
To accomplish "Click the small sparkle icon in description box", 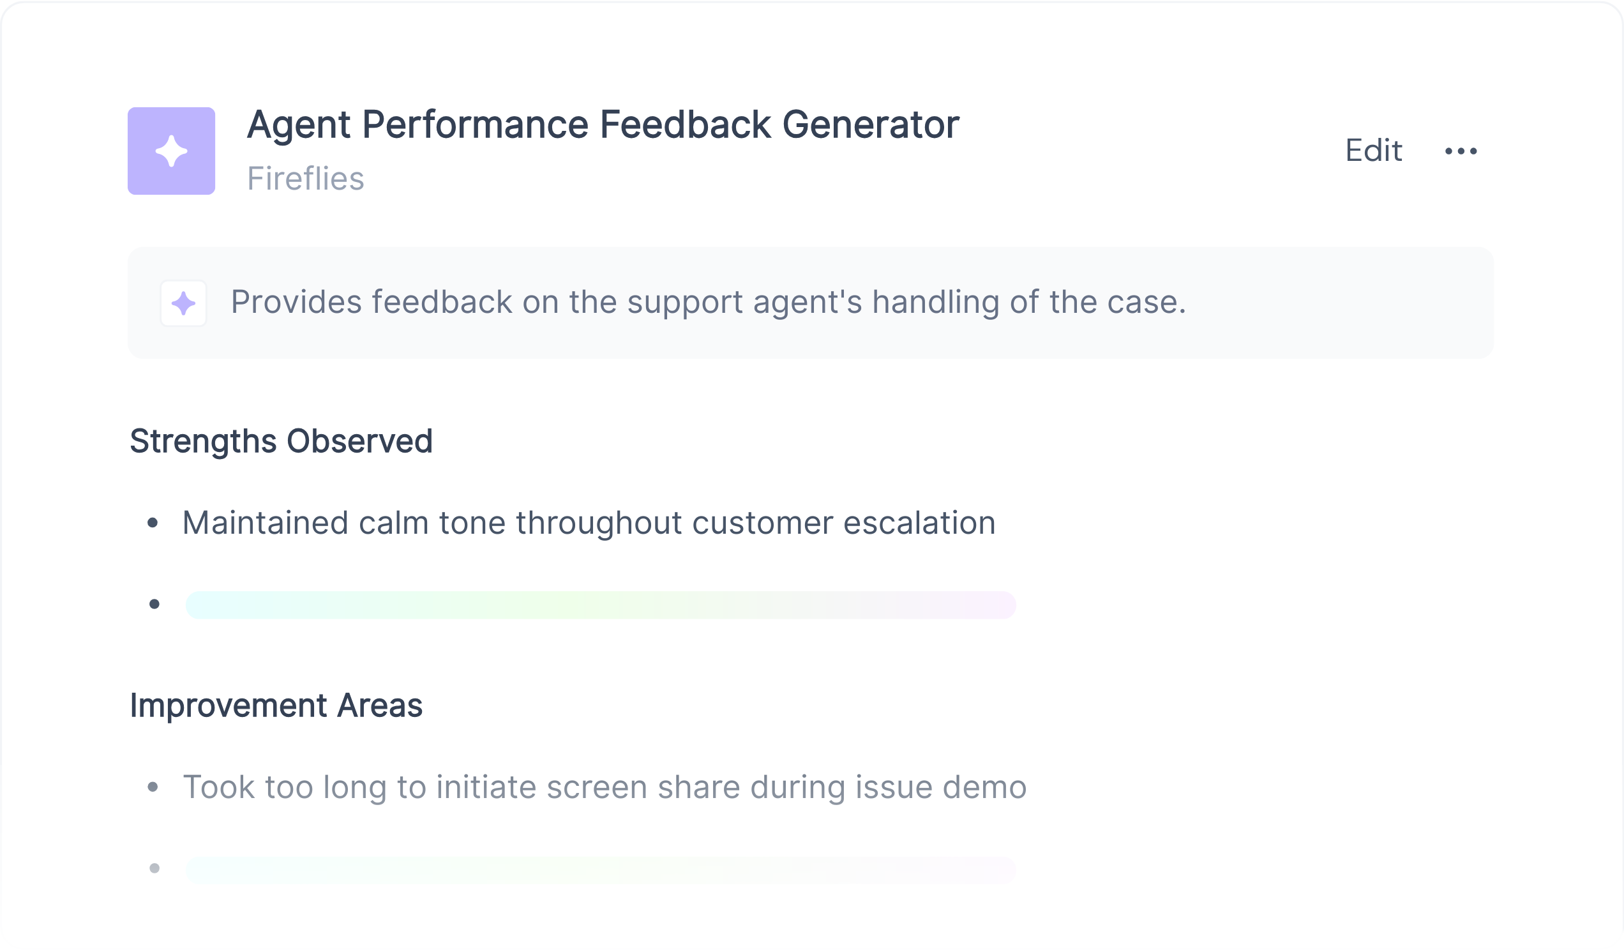I will click(183, 303).
